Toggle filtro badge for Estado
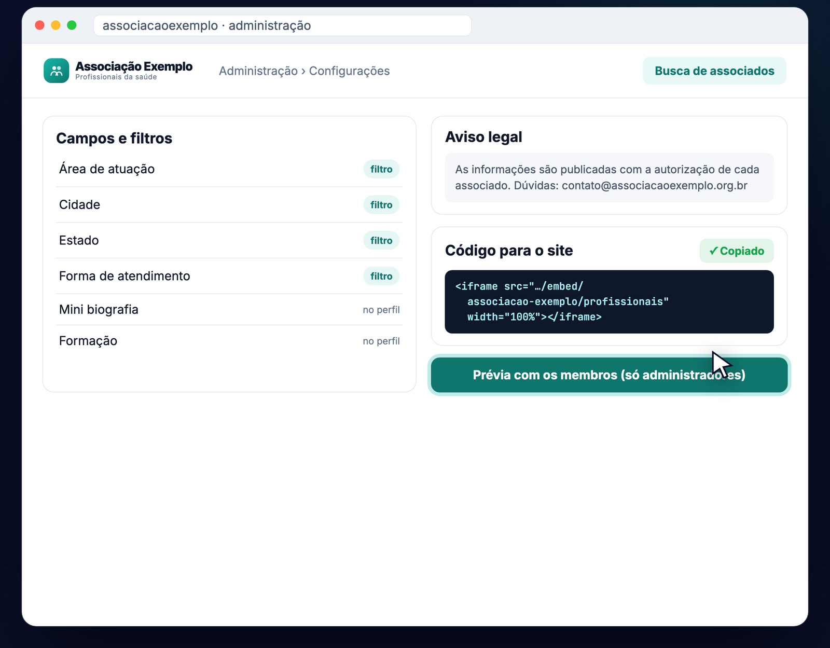The height and width of the screenshot is (648, 830). coord(381,240)
